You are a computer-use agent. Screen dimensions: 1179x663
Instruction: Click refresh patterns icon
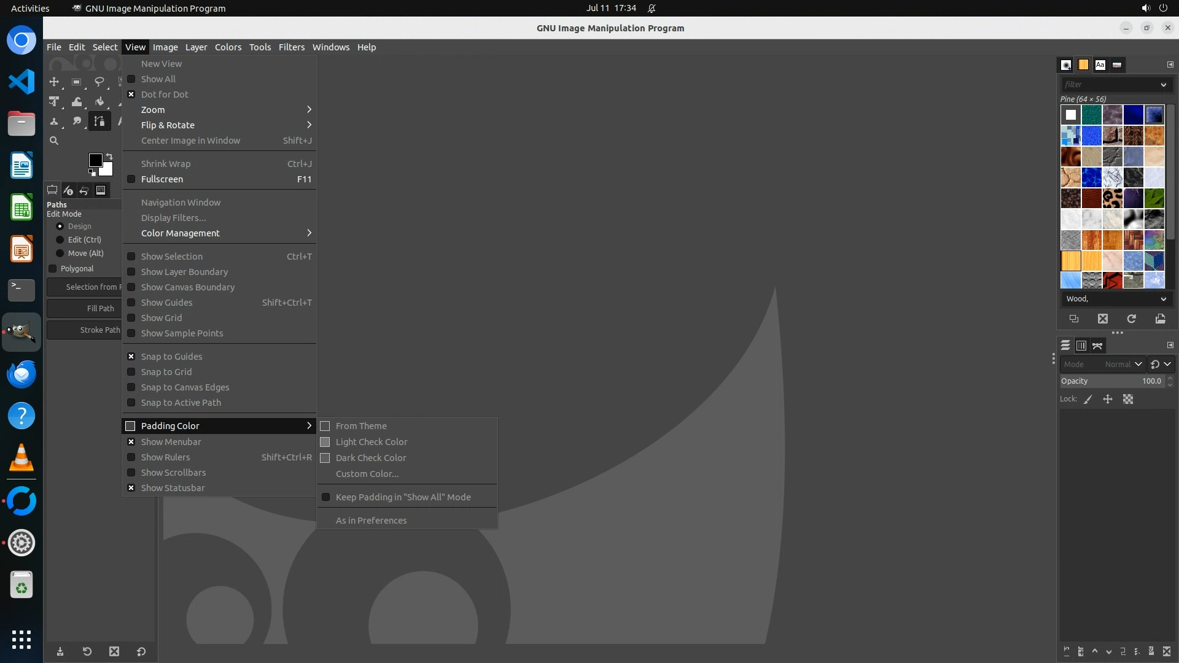[1131, 319]
